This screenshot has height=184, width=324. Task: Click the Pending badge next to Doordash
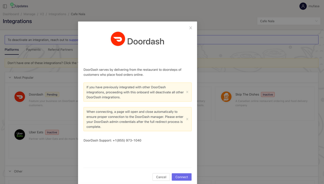point(52,94)
